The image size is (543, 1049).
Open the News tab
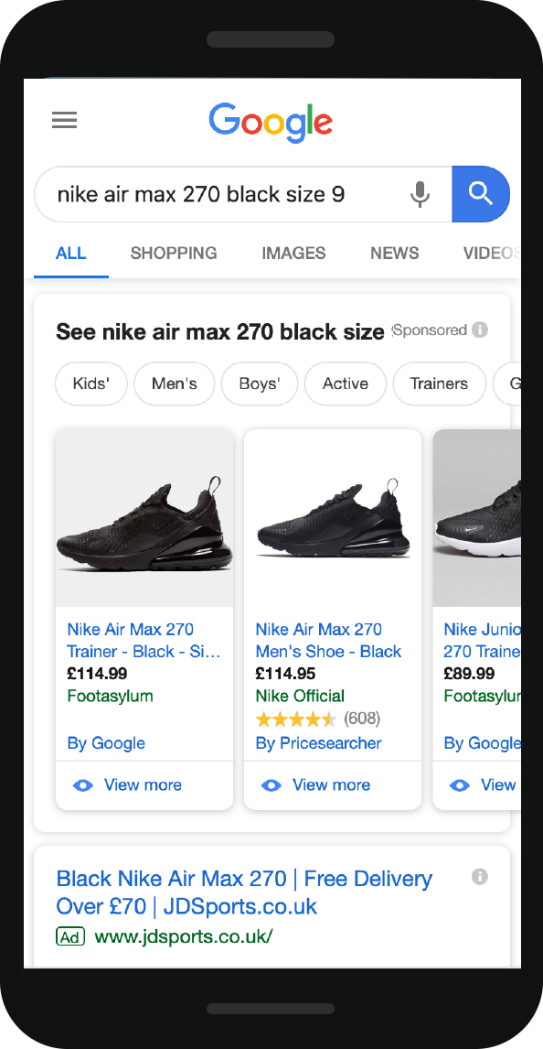(x=395, y=253)
